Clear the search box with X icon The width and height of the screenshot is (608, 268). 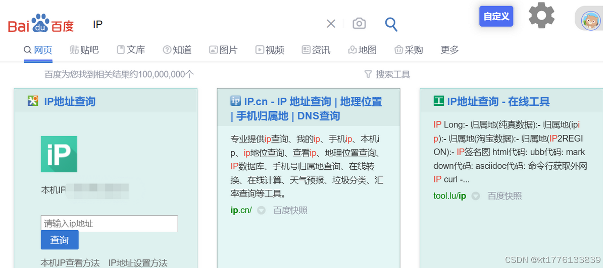tap(331, 24)
